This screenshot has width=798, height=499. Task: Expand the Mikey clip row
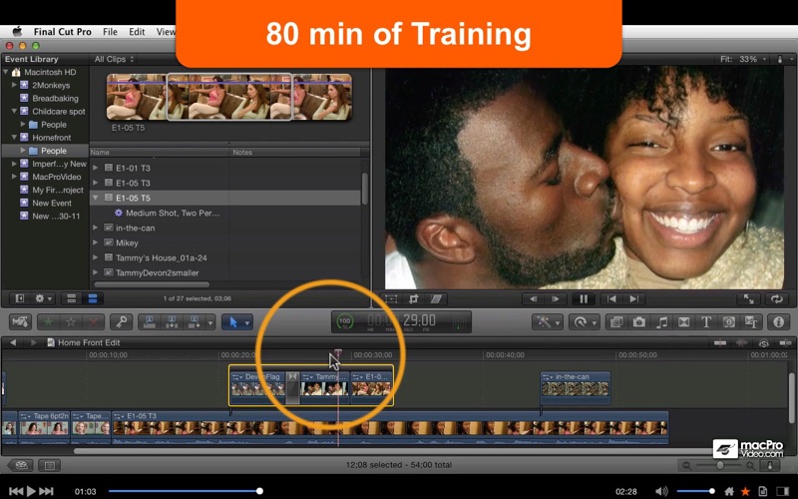[x=95, y=243]
